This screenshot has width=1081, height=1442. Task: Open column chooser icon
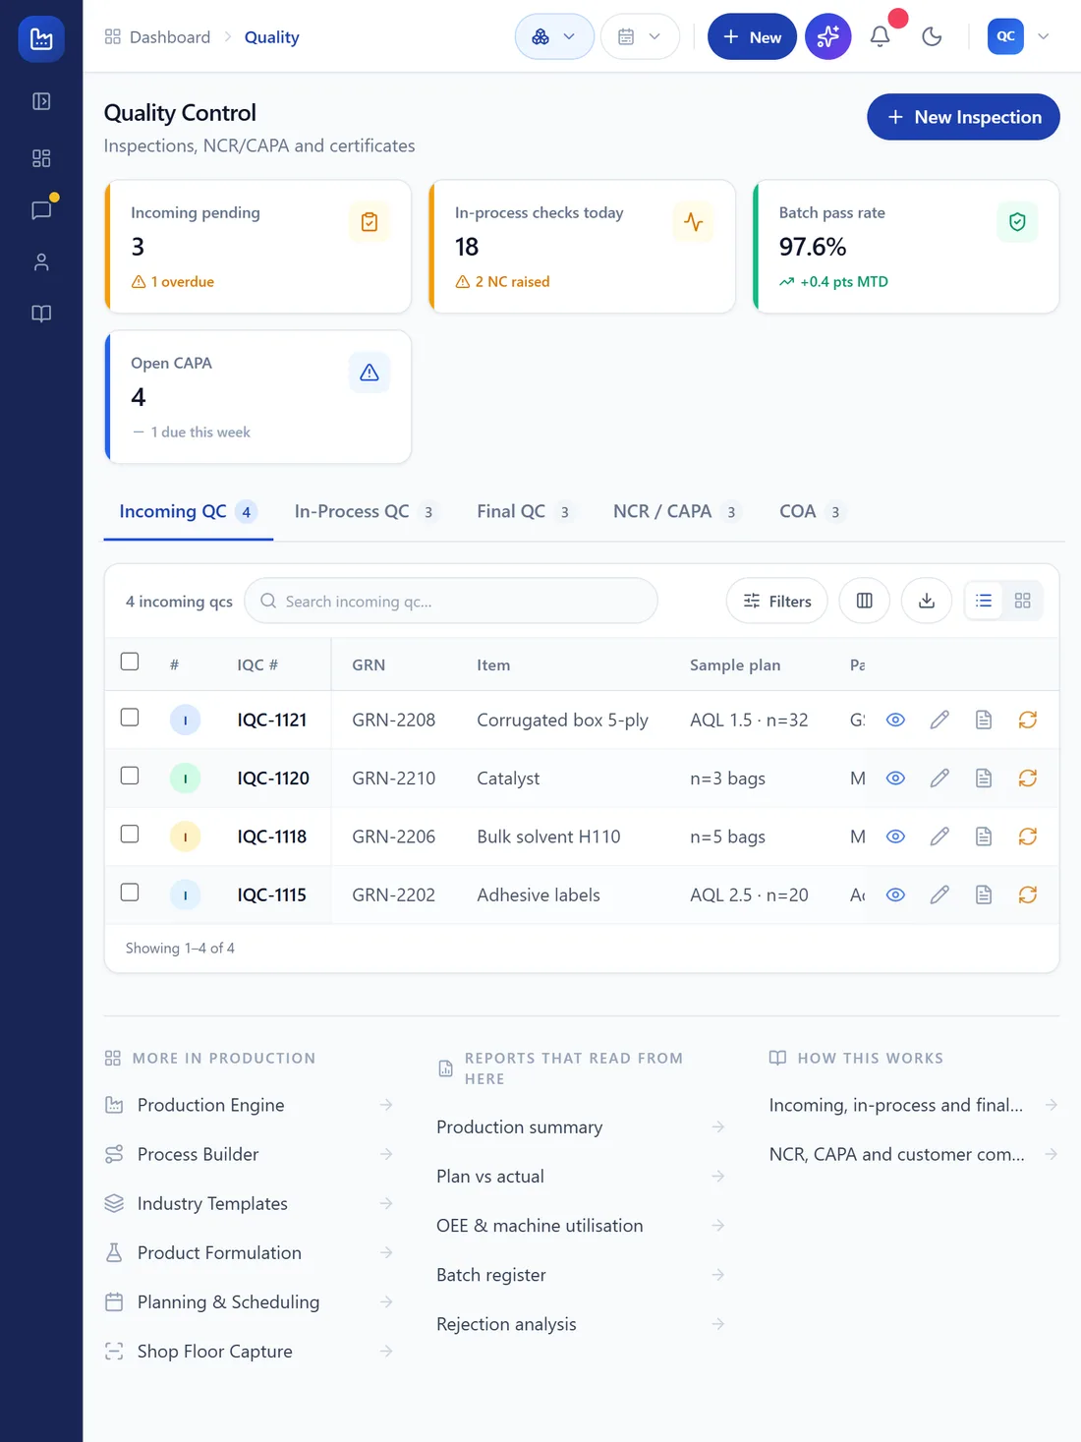tap(864, 601)
